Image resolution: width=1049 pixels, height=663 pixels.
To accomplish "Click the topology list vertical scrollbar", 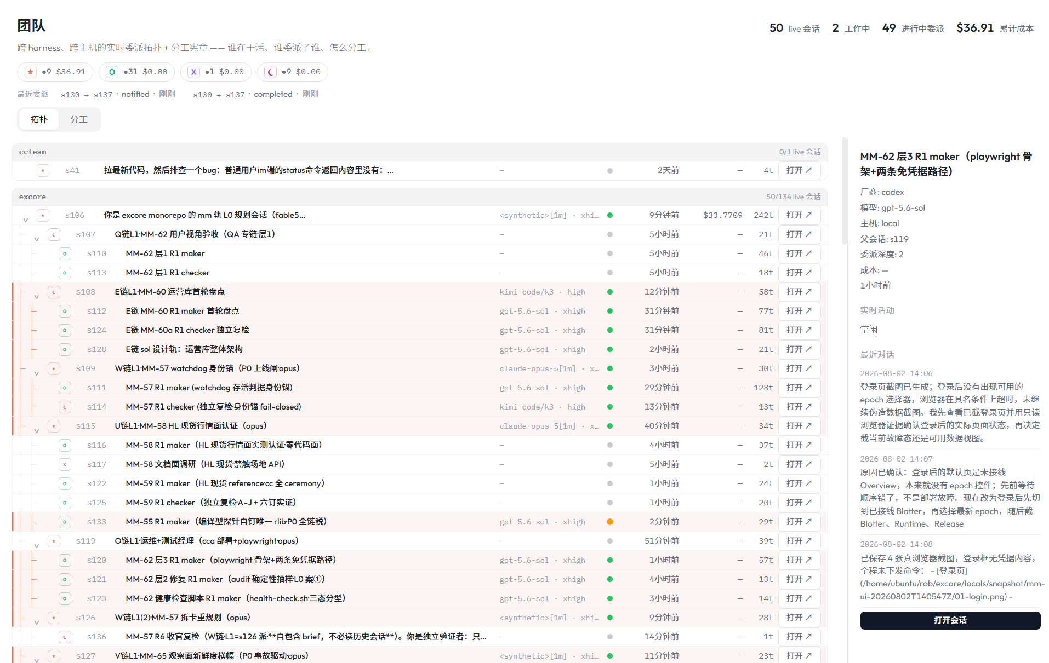I will point(845,191).
